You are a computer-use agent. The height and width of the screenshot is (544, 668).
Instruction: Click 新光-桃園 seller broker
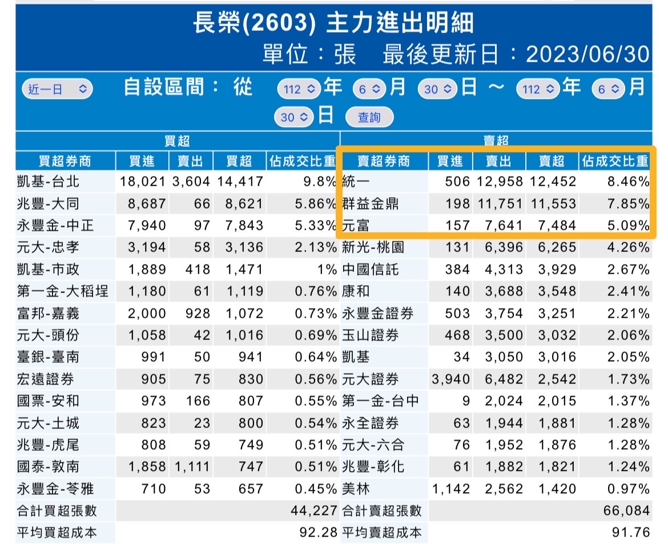pyautogui.click(x=373, y=247)
